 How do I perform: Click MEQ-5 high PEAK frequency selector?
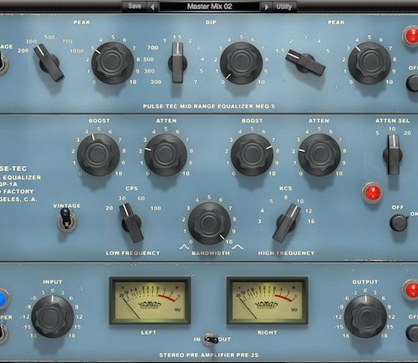[x=305, y=63]
